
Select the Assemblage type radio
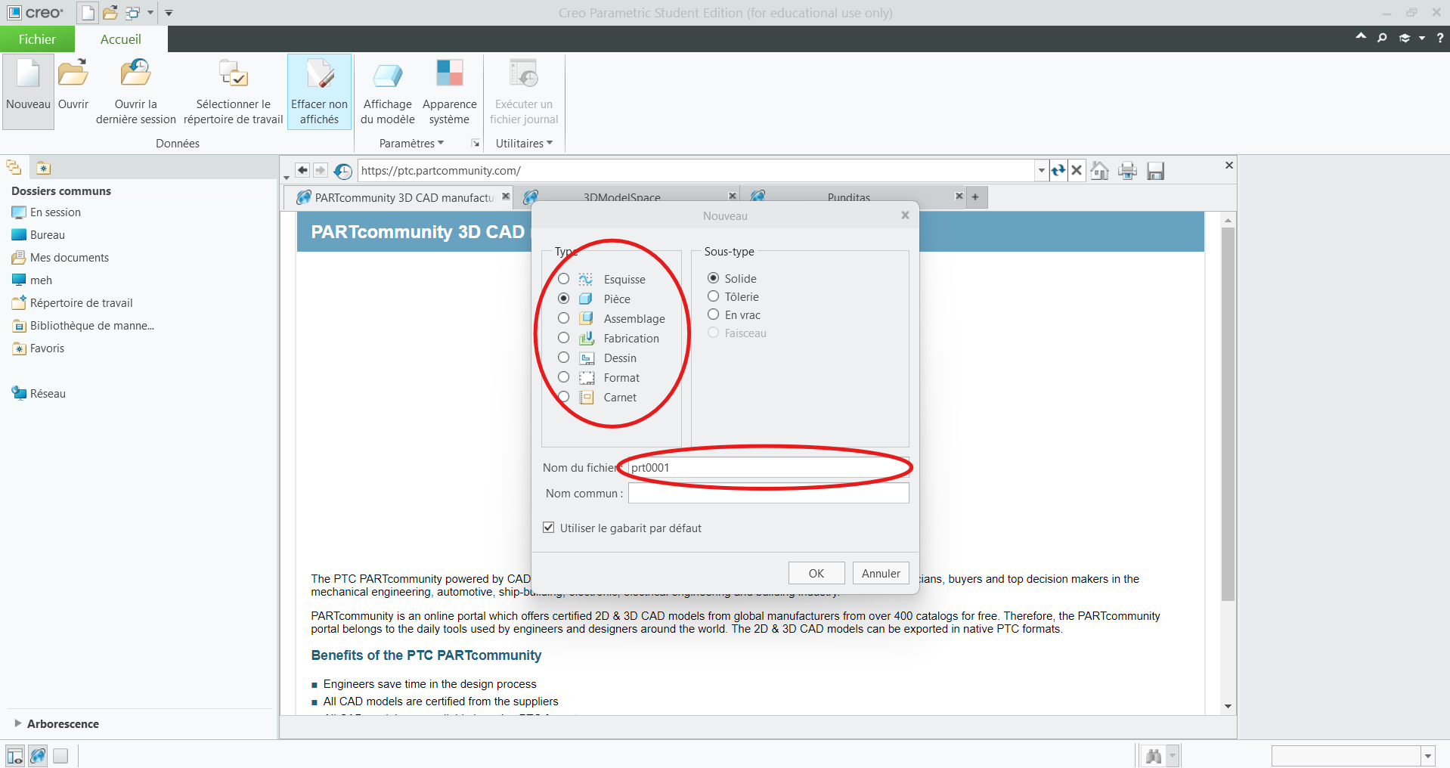563,318
